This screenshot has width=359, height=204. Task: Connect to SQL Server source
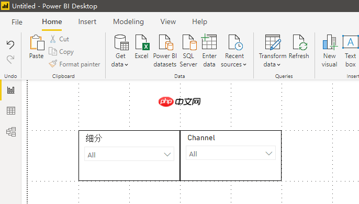(x=188, y=51)
